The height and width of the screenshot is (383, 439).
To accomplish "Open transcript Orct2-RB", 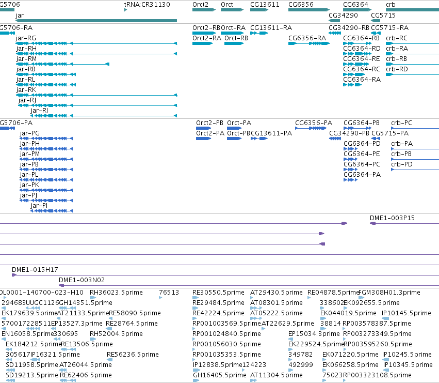I will click(204, 33).
